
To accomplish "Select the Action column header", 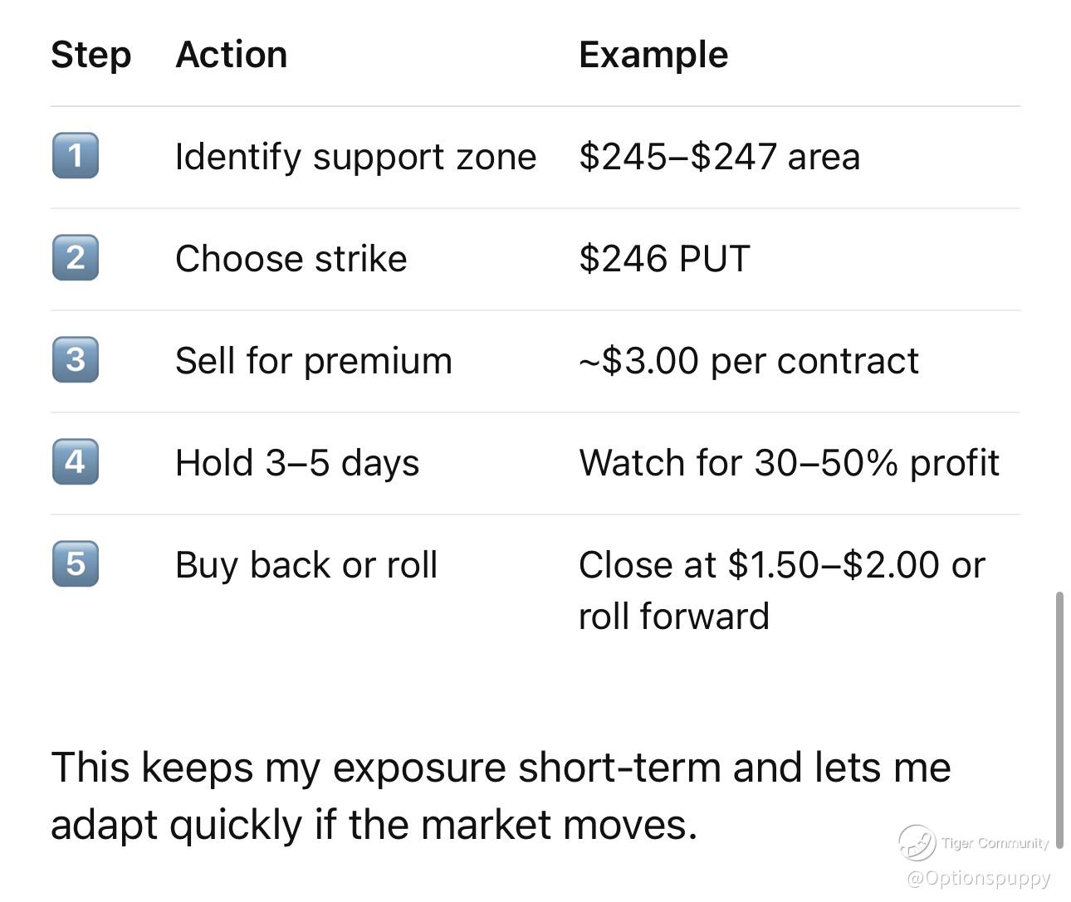I will 232,55.
